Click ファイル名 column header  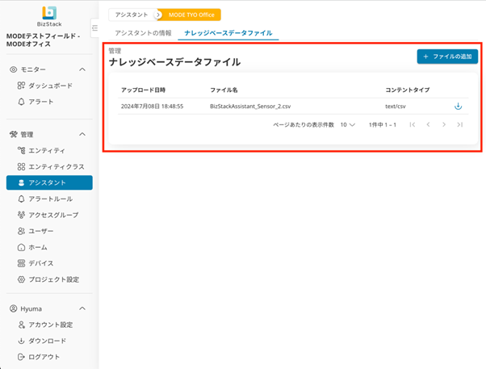[x=224, y=90]
